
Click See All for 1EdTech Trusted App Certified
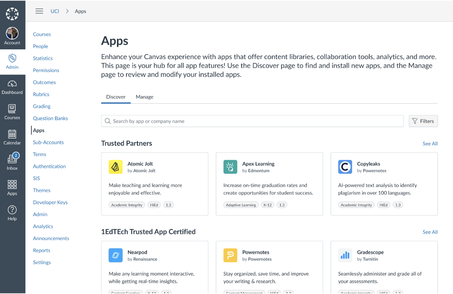pos(430,232)
